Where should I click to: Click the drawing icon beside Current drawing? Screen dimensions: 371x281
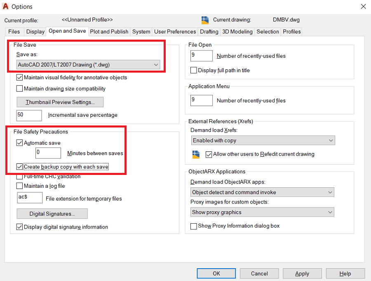[205, 20]
